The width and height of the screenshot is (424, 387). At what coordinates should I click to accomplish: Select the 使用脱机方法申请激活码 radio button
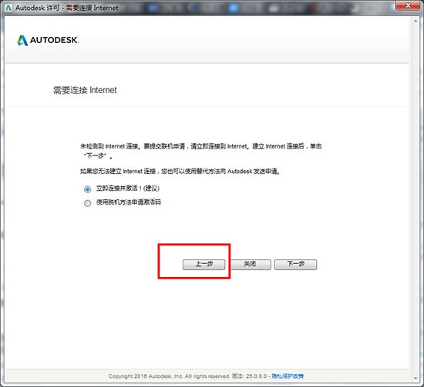(87, 203)
